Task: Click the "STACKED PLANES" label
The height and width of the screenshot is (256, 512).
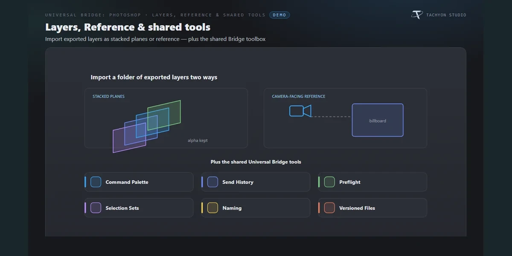Action: click(109, 96)
